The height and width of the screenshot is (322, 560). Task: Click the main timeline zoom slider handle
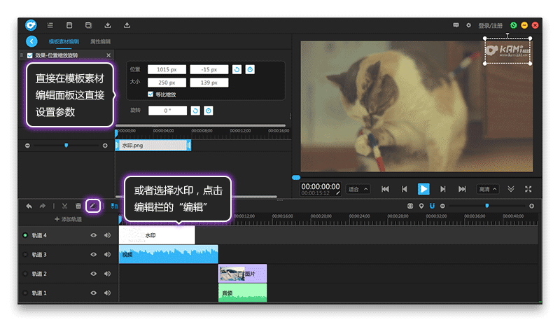click(486, 206)
